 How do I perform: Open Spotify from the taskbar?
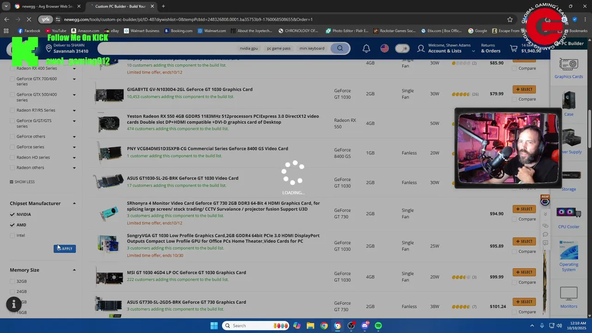tap(378, 326)
